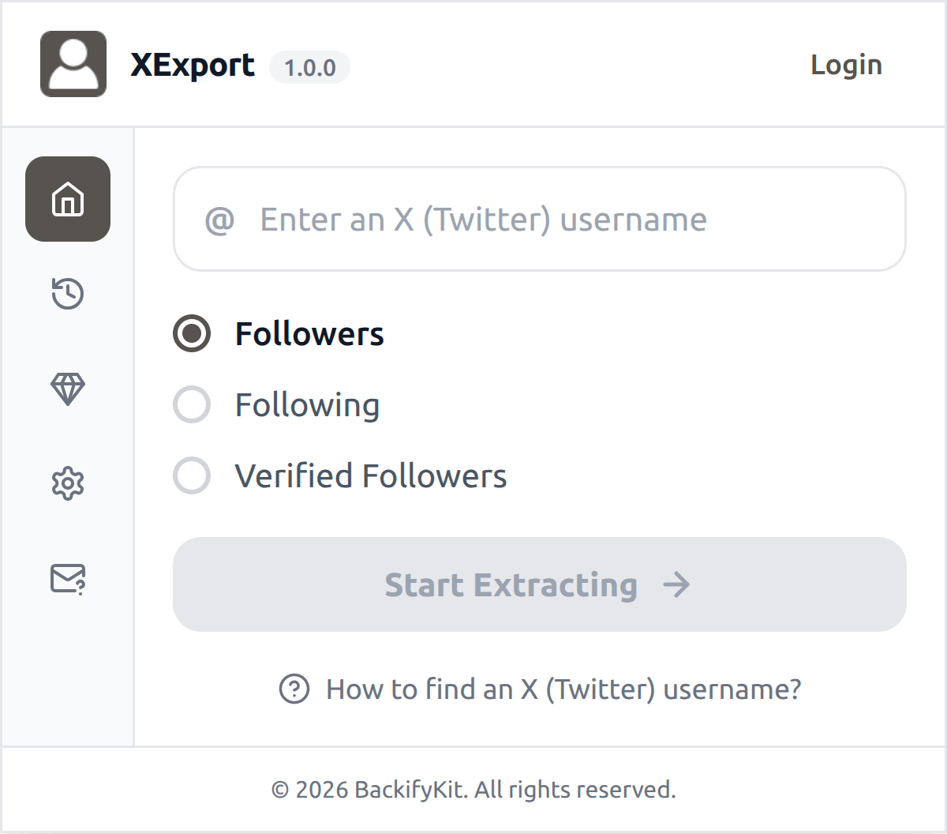Click the Login link
Viewport: 947px width, 834px height.
pos(846,65)
